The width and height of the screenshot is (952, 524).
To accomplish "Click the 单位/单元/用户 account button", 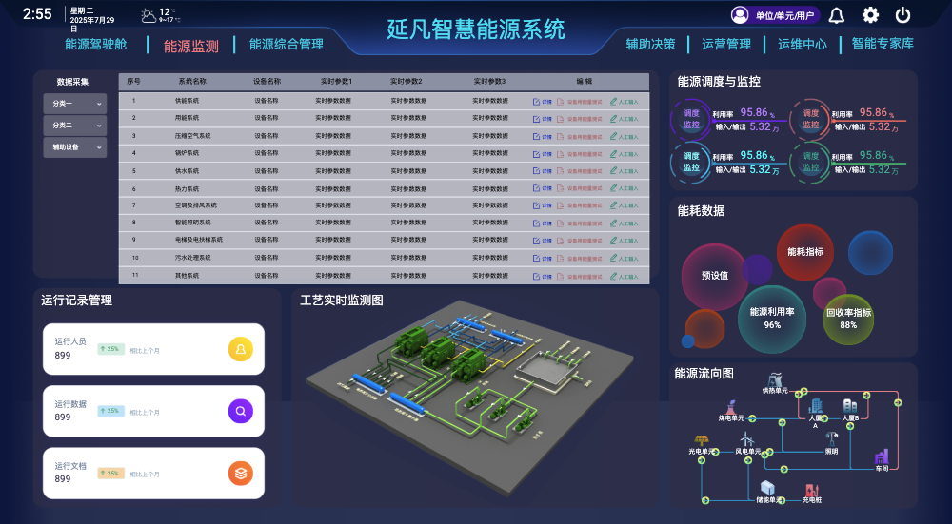I will pos(775,15).
